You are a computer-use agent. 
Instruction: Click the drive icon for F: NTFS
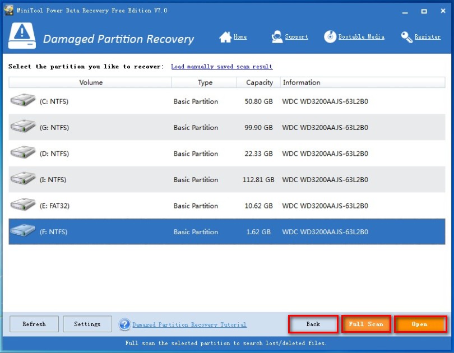(x=23, y=230)
